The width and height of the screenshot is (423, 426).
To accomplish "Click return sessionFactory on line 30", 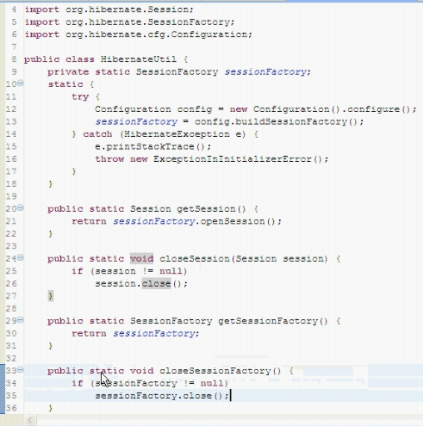I will coord(135,334).
